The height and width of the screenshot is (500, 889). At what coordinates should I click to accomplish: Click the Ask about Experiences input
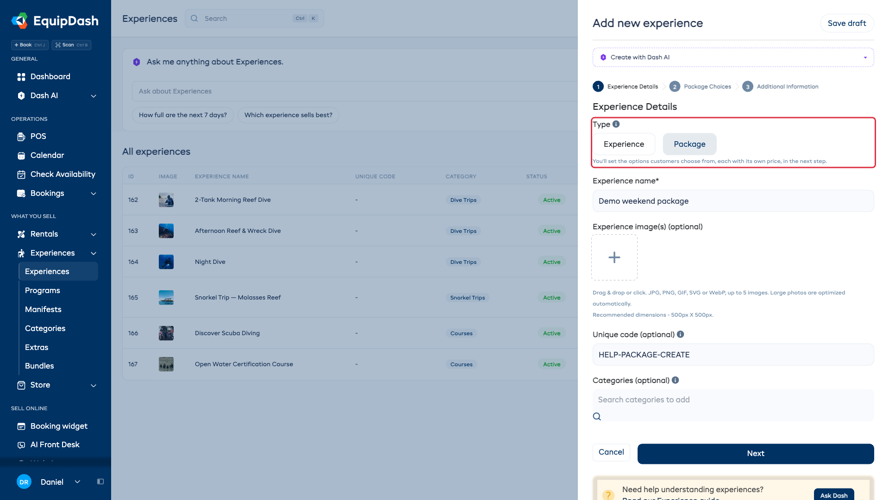(x=355, y=91)
